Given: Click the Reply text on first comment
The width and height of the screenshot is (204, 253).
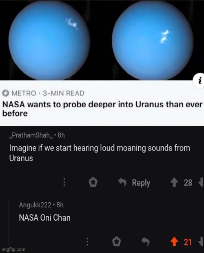Looking at the screenshot, I should 141,183.
